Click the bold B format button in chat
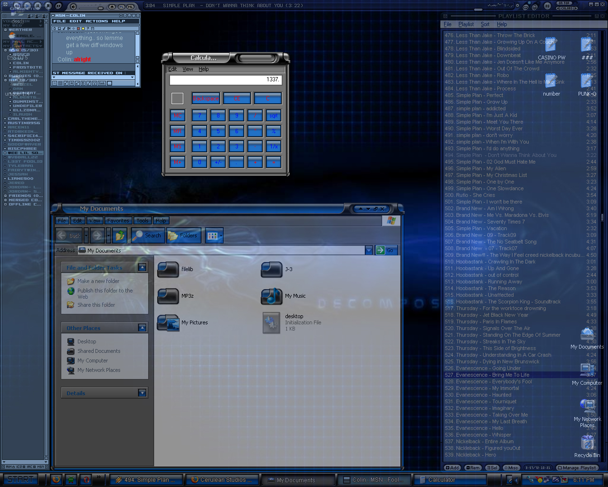This screenshot has width=608, height=487. coord(83,83)
